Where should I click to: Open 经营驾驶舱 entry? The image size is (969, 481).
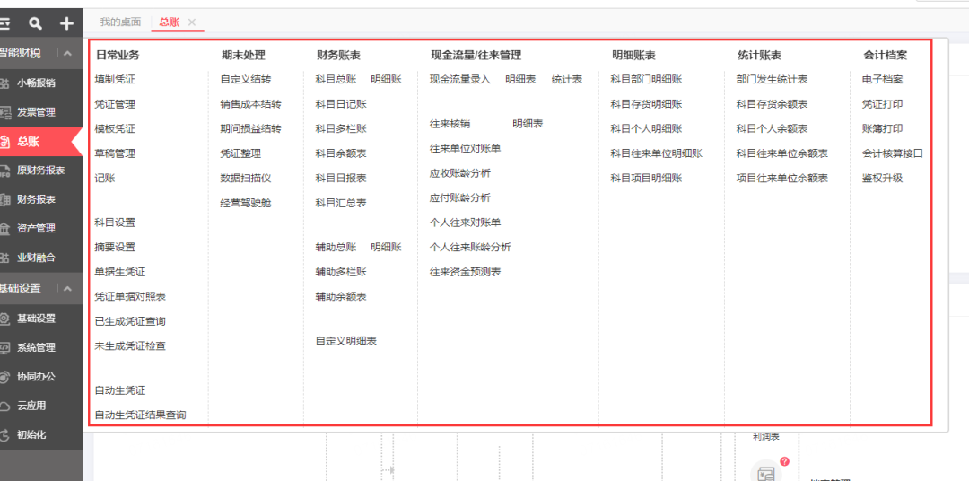point(245,203)
